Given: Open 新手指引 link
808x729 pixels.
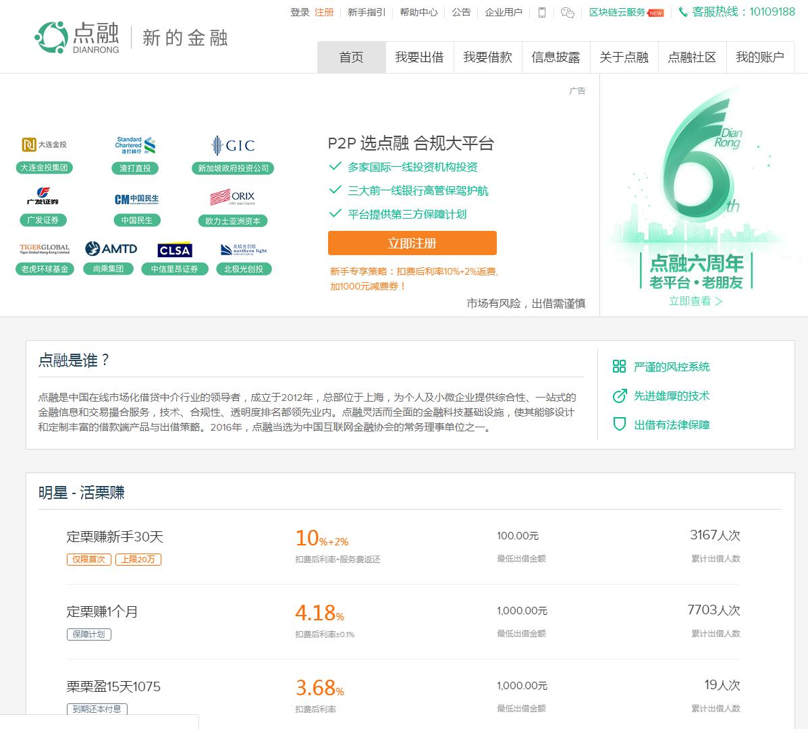Looking at the screenshot, I should point(367,12).
